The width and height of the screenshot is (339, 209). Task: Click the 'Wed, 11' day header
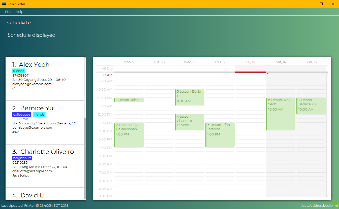pos(190,62)
